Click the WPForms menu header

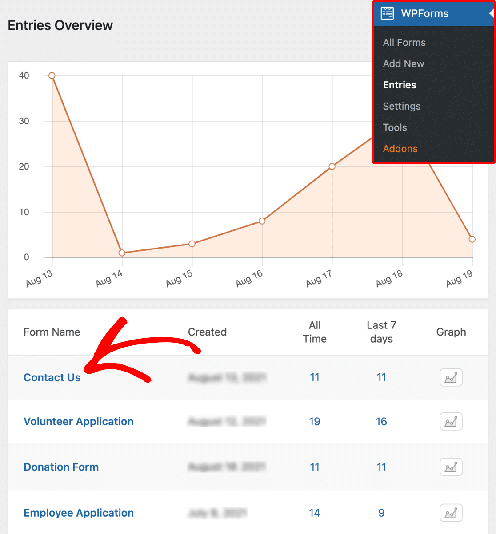434,13
